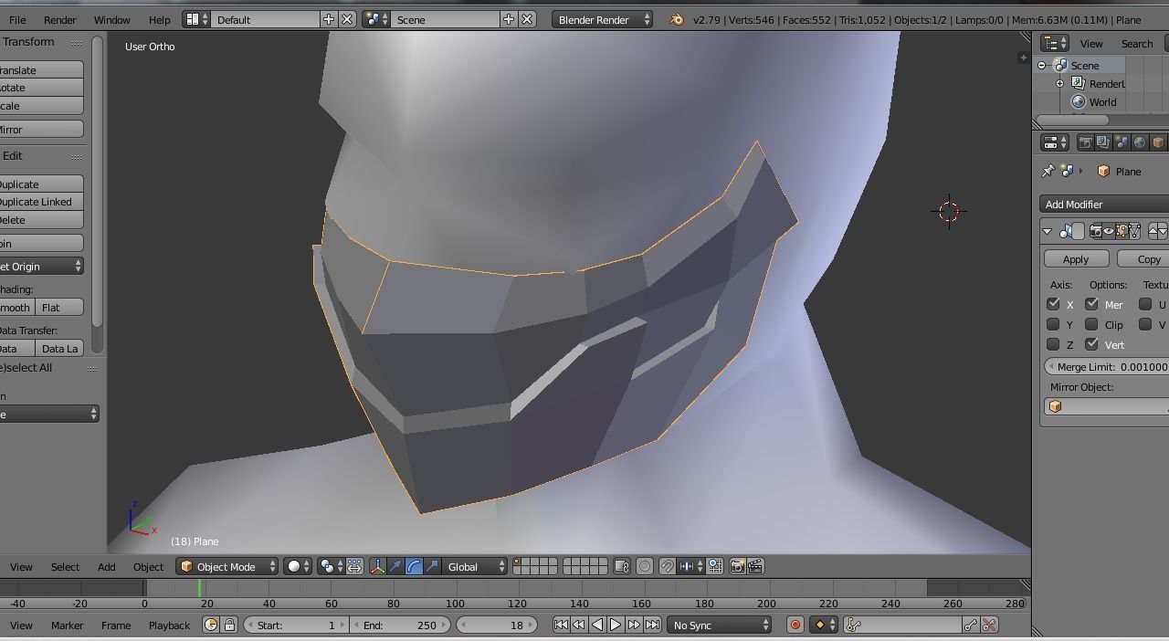The height and width of the screenshot is (641, 1169).
Task: Click the insert keyframe icon in timeline
Action: pyautogui.click(x=971, y=625)
